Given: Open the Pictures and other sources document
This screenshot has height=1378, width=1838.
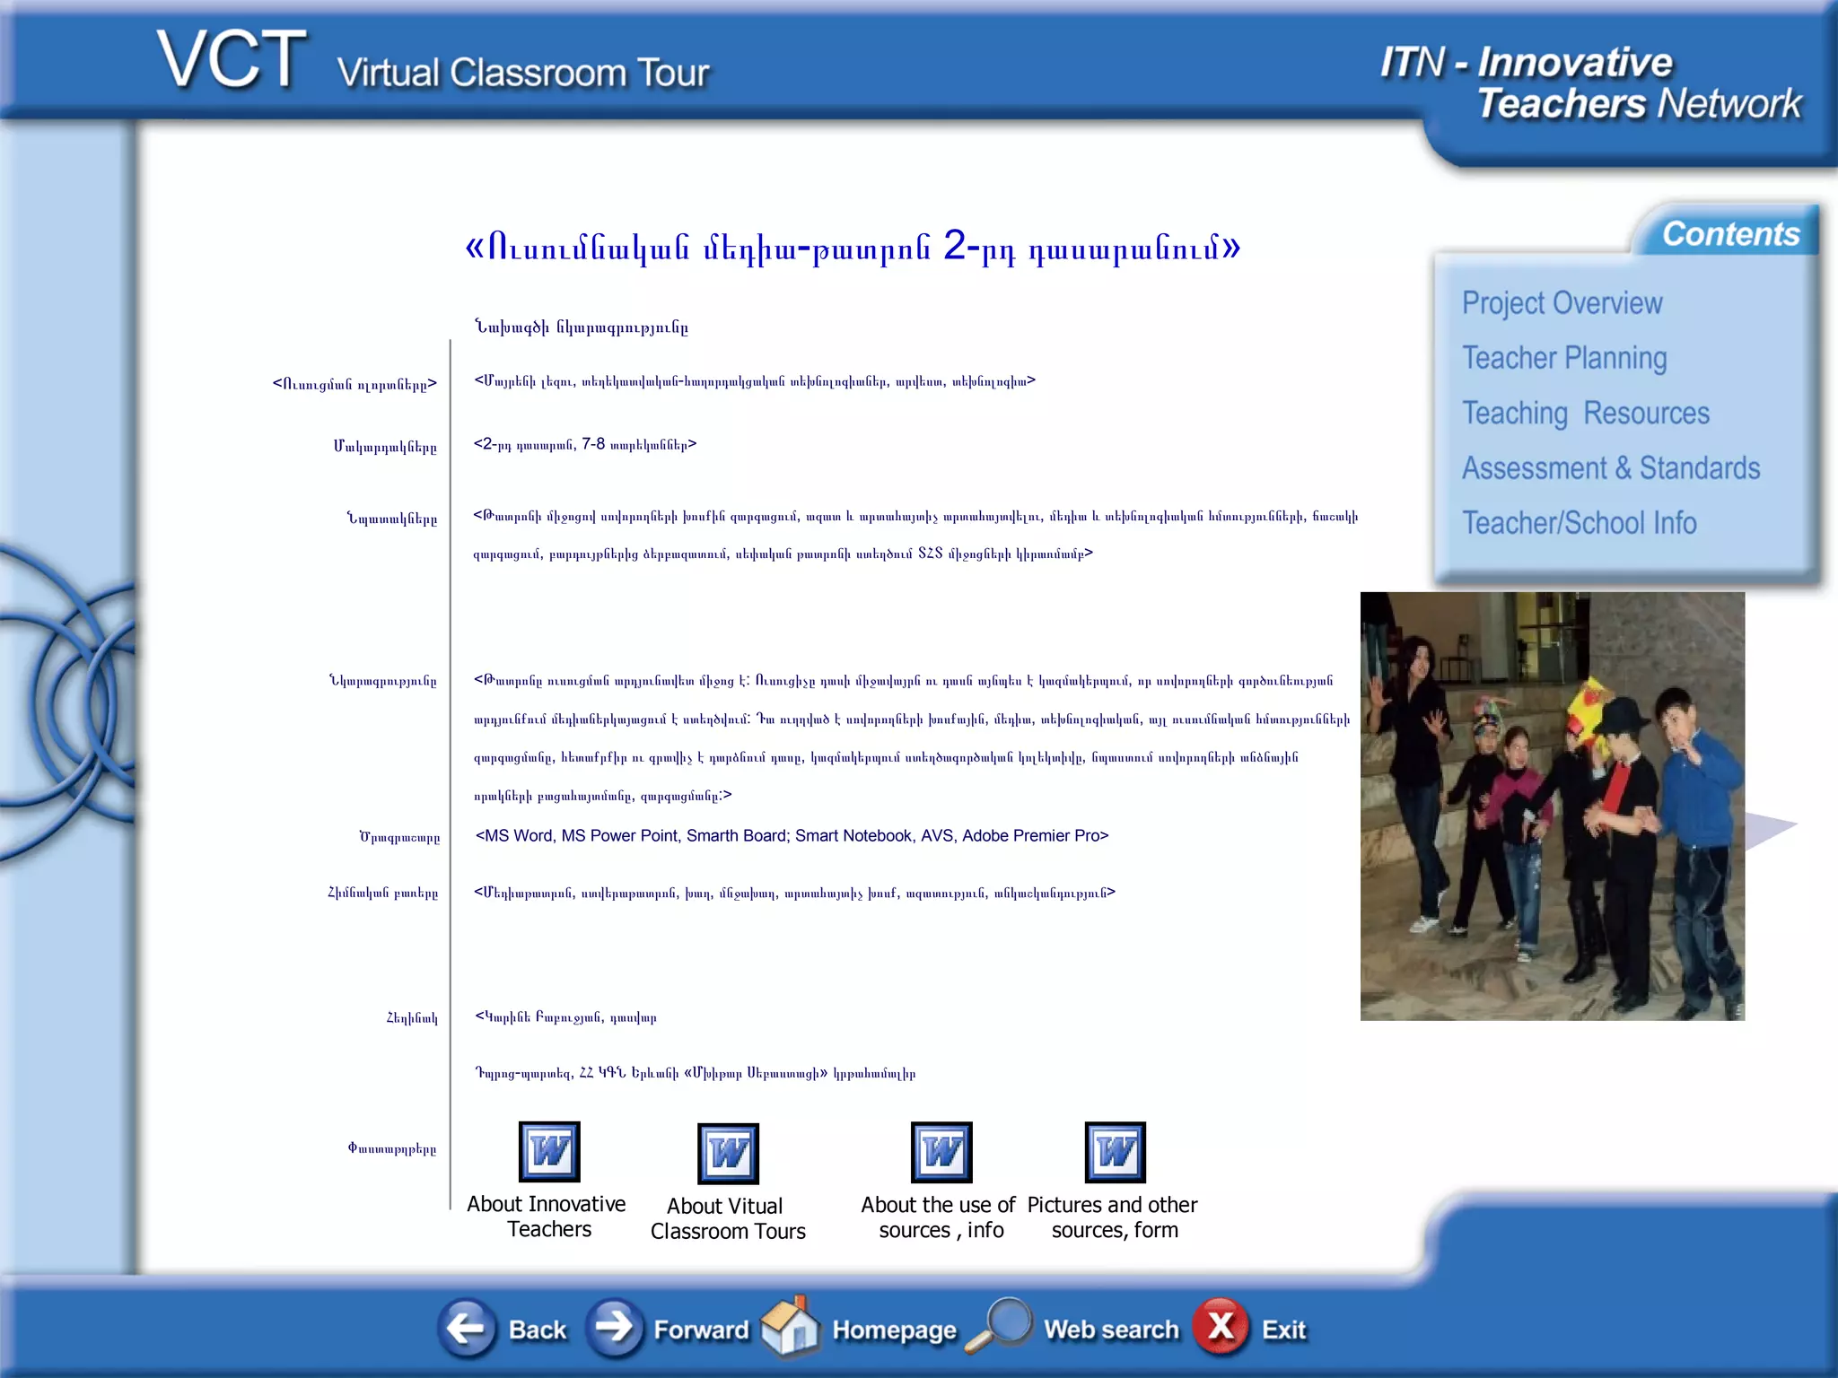Looking at the screenshot, I should (x=1115, y=1152).
